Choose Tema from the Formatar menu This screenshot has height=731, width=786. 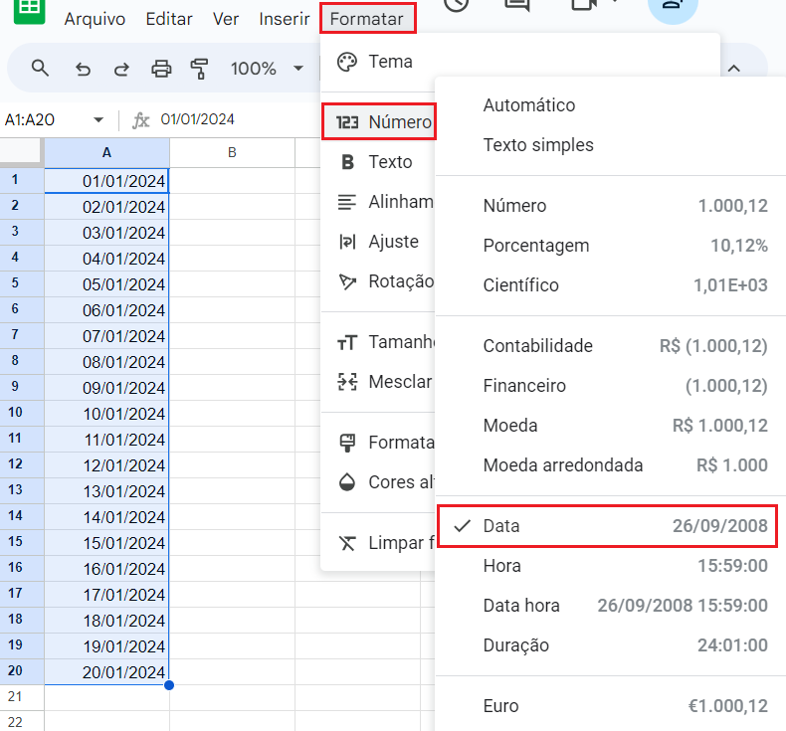coord(390,62)
